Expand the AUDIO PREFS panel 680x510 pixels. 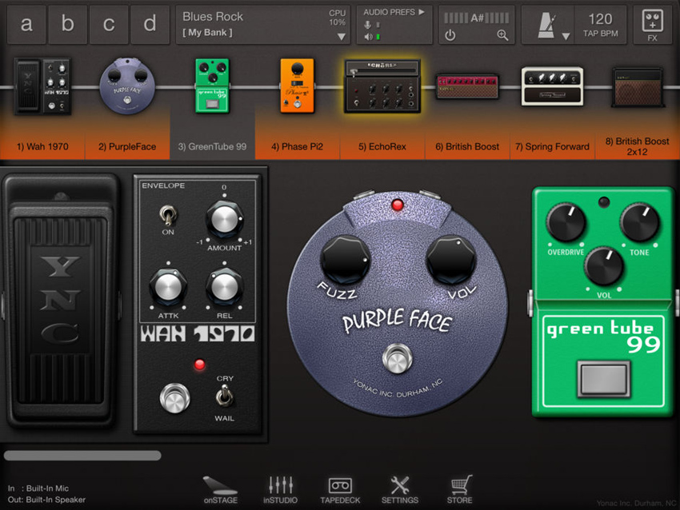coord(394,12)
